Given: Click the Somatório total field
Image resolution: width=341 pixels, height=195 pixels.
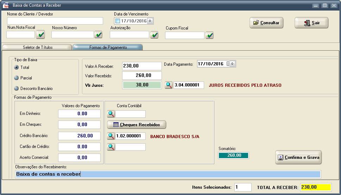Looking at the screenshot, I should 233,155.
